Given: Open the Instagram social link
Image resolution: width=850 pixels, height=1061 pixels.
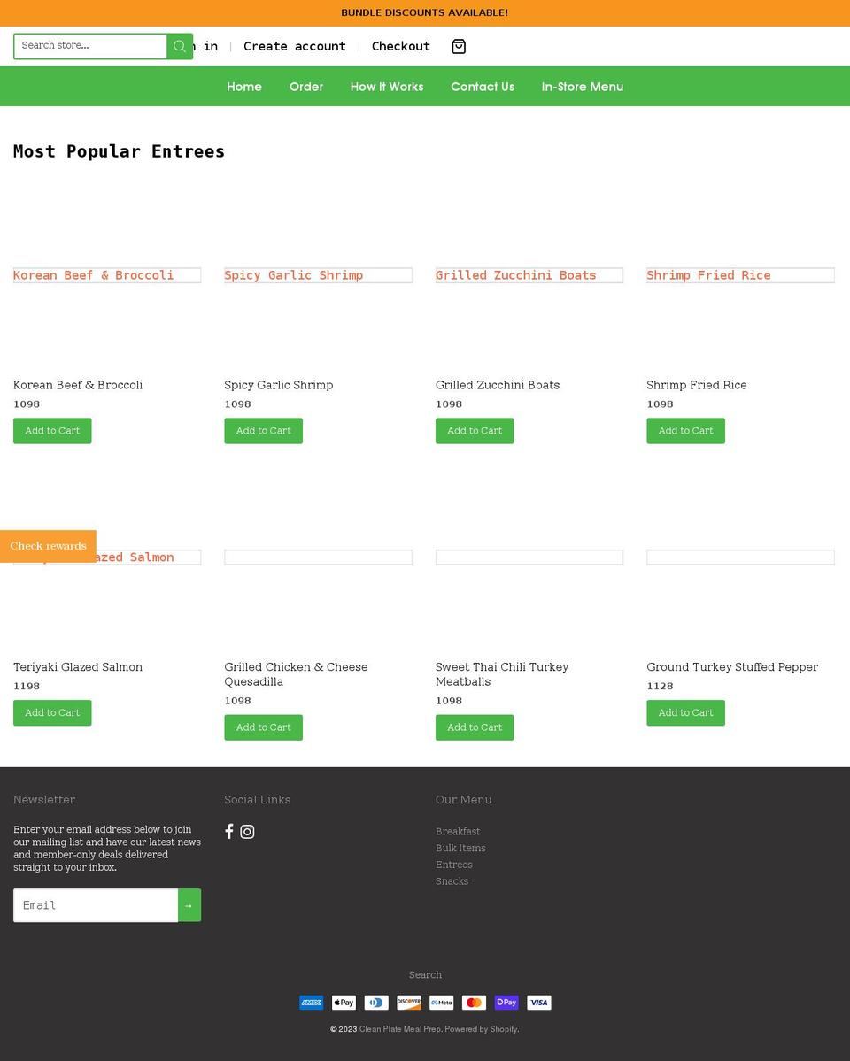Looking at the screenshot, I should pyautogui.click(x=247, y=832).
